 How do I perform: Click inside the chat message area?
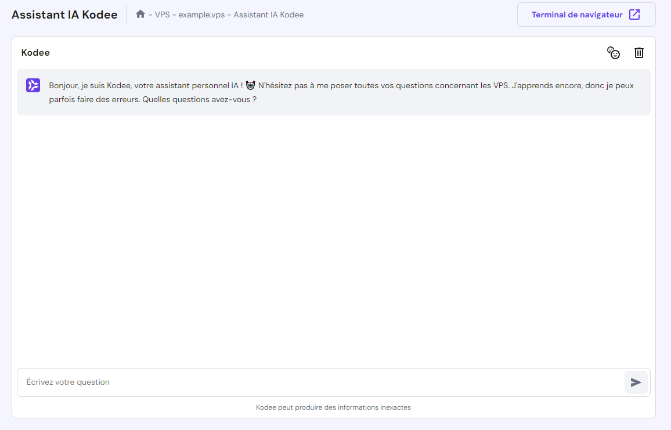334,232
